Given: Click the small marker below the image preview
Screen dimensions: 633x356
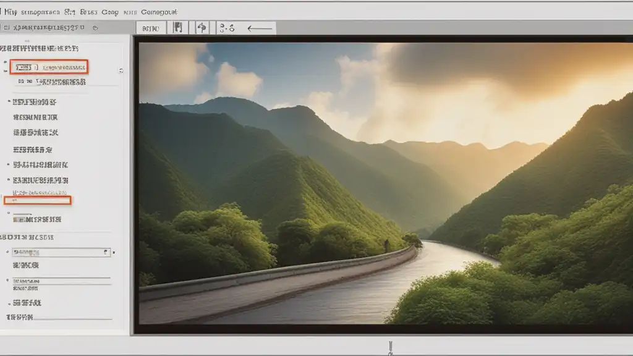Looking at the screenshot, I should pos(391,348).
